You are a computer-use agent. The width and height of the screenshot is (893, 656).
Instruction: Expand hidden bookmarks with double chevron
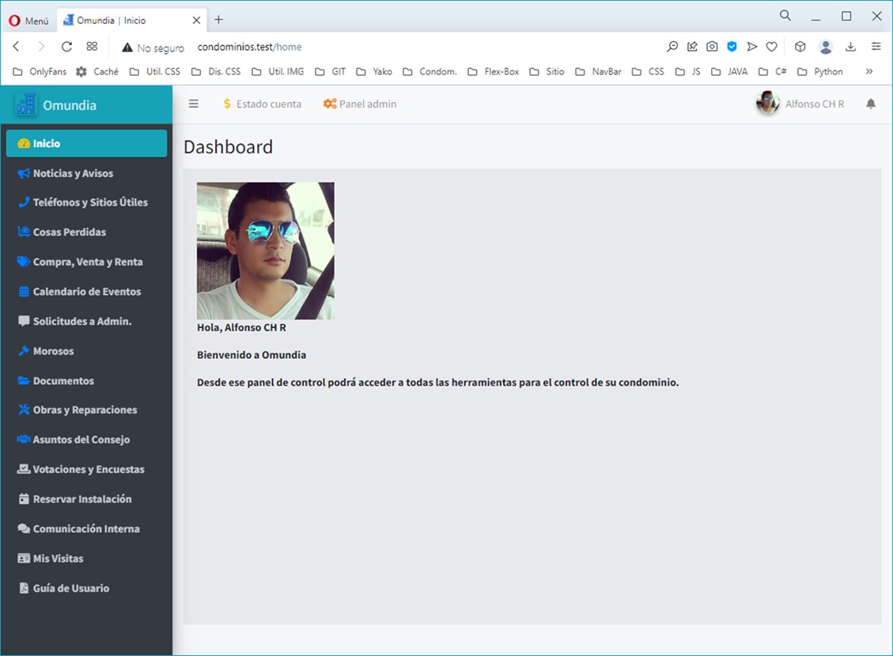(869, 71)
